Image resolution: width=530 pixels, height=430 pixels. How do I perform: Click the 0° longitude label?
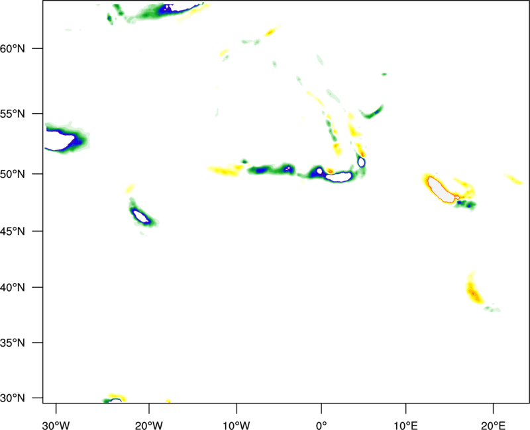point(321,425)
